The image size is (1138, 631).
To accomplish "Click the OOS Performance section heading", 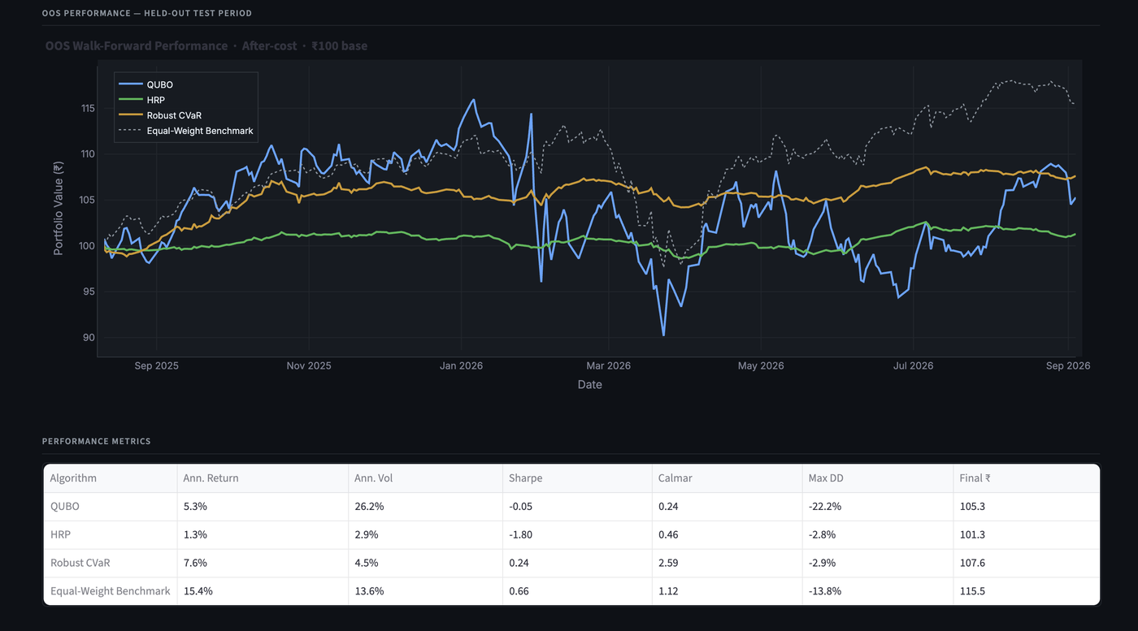I will click(147, 13).
